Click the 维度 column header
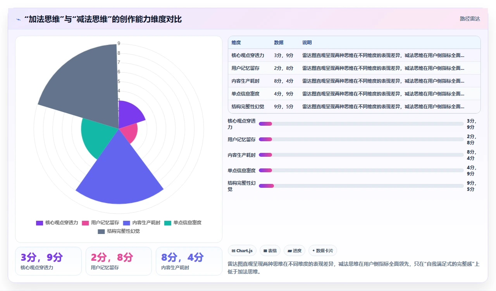This screenshot has width=496, height=291. point(236,43)
